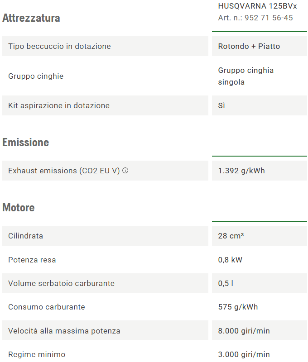Click the Kit aspirazione in dotazione label
The width and height of the screenshot is (308, 362).
click(x=59, y=105)
